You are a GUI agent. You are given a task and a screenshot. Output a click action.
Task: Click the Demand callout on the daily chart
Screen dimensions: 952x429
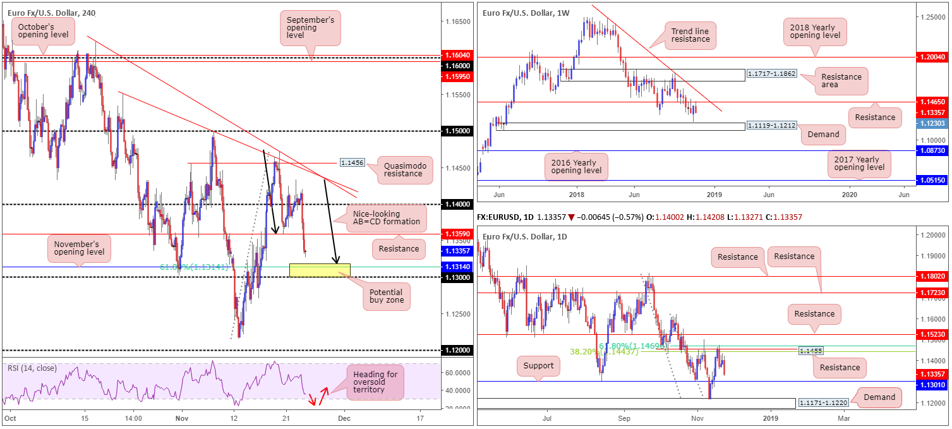click(x=879, y=397)
